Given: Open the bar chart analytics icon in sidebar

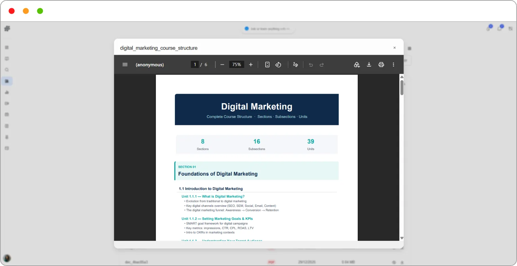Looking at the screenshot, I should 7,92.
